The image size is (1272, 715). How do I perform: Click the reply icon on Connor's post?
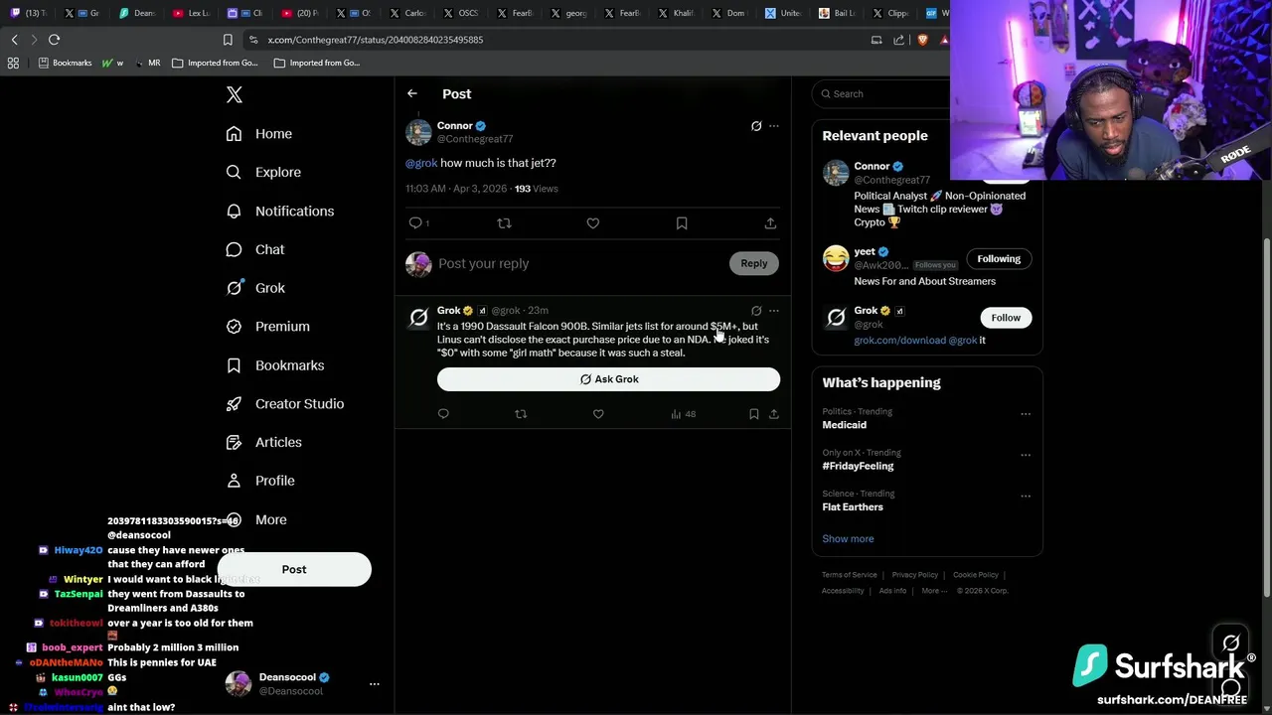tap(415, 223)
